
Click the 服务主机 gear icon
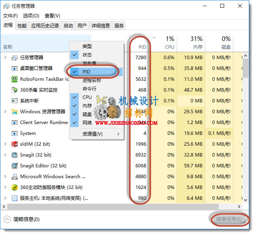(x=15, y=198)
